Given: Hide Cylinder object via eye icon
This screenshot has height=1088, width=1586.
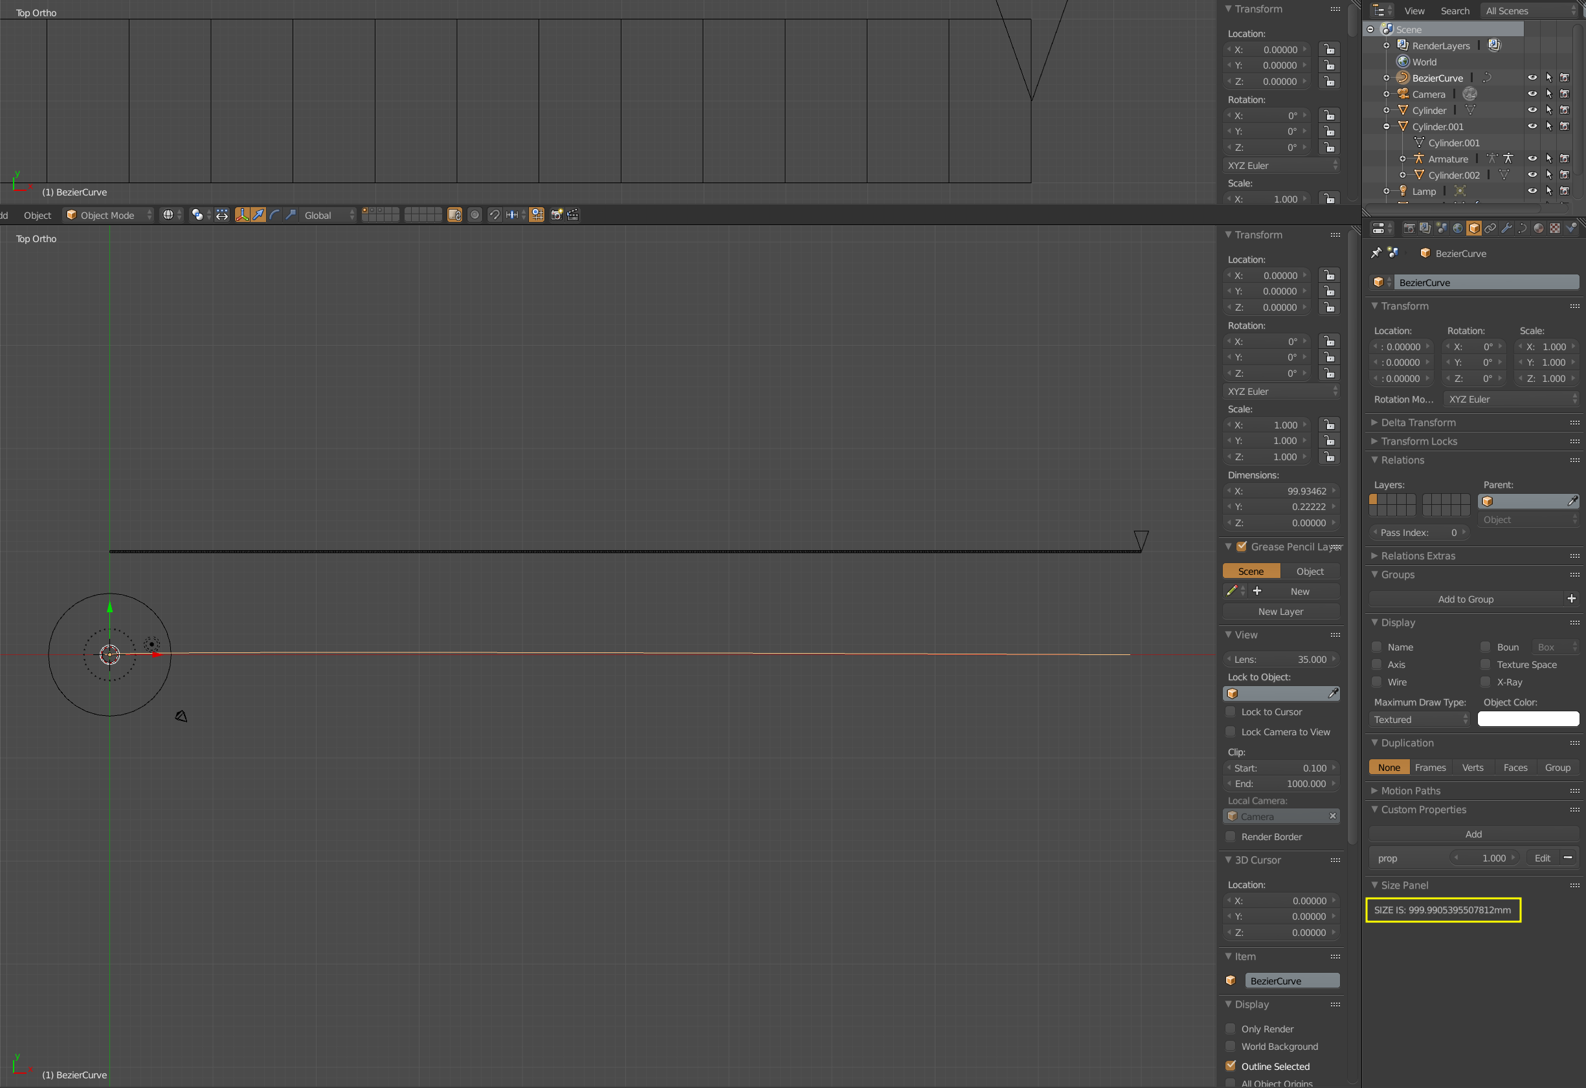Looking at the screenshot, I should click(x=1532, y=110).
